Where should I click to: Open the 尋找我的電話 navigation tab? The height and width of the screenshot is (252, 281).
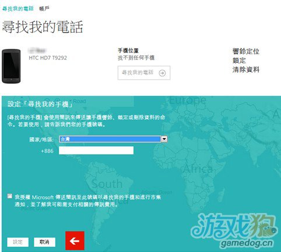pyautogui.click(x=18, y=9)
